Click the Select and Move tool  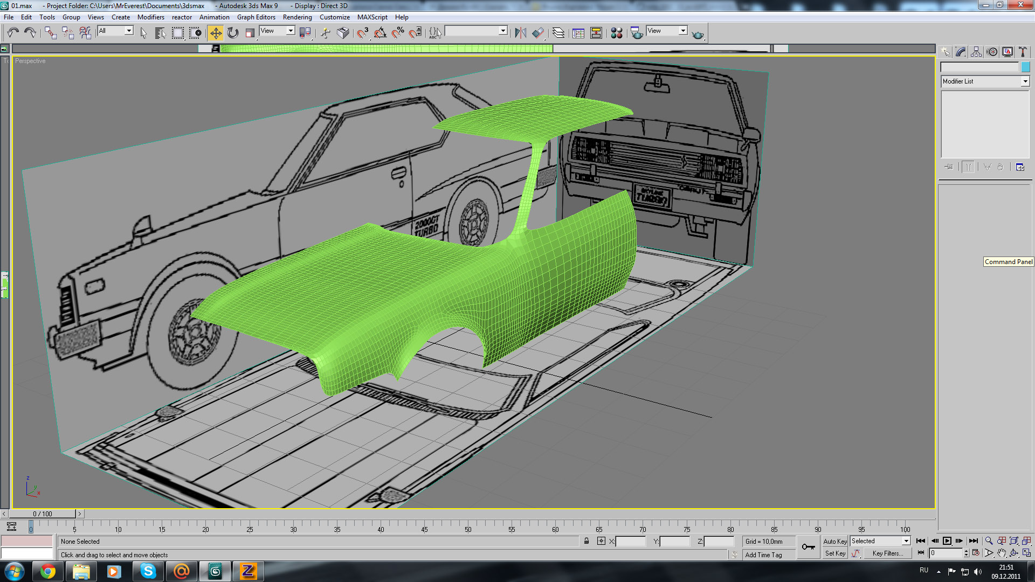coord(215,33)
